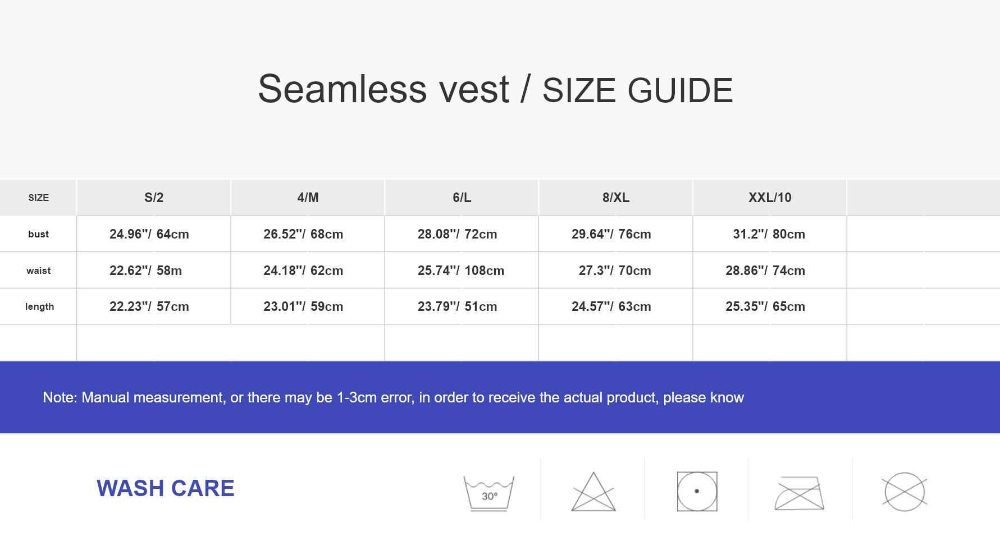
Task: Click the length row label
Action: pyautogui.click(x=39, y=306)
